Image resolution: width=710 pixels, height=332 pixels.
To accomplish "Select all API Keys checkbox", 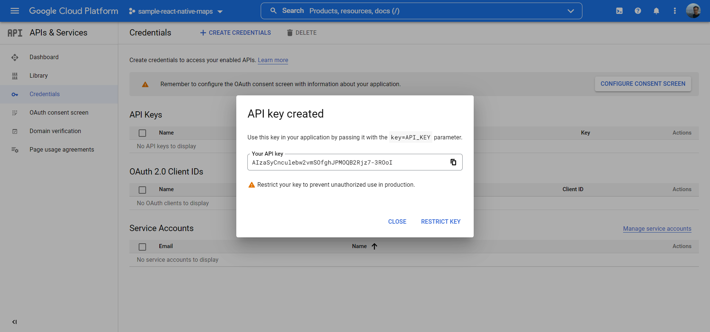I will (142, 133).
